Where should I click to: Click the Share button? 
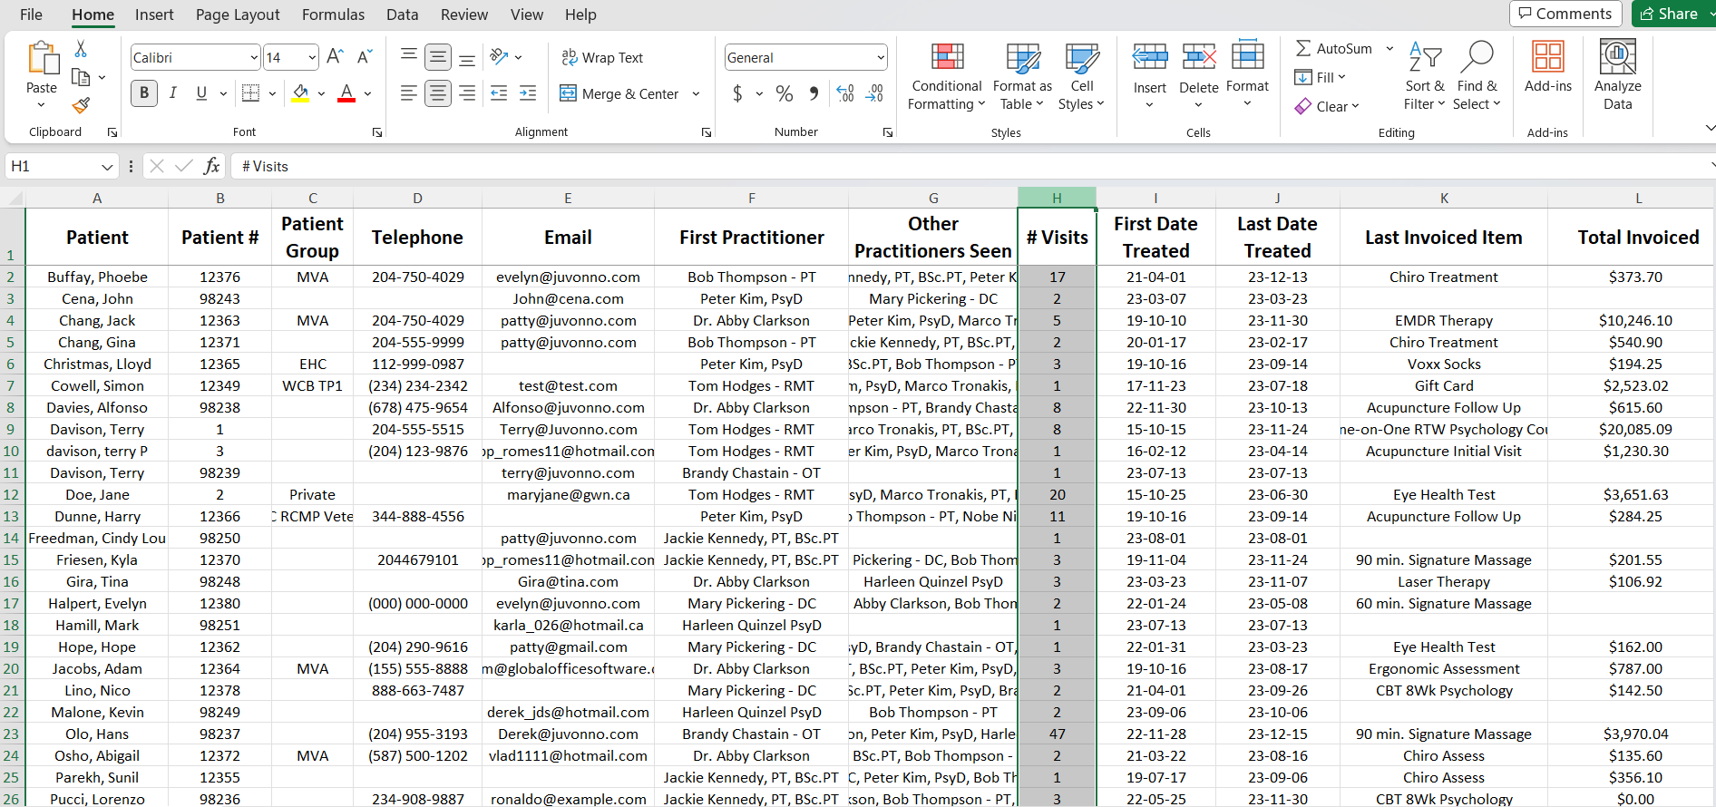pyautogui.click(x=1670, y=14)
